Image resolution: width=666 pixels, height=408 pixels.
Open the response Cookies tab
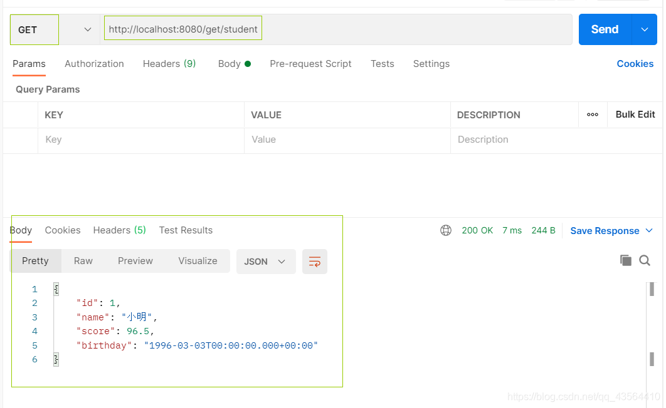click(x=63, y=230)
